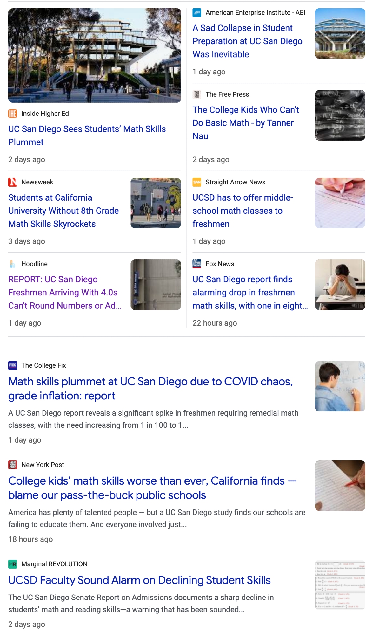This screenshot has height=636, width=373.
Task: Click the large Geisel Library photo thumbnail
Action: click(x=95, y=55)
